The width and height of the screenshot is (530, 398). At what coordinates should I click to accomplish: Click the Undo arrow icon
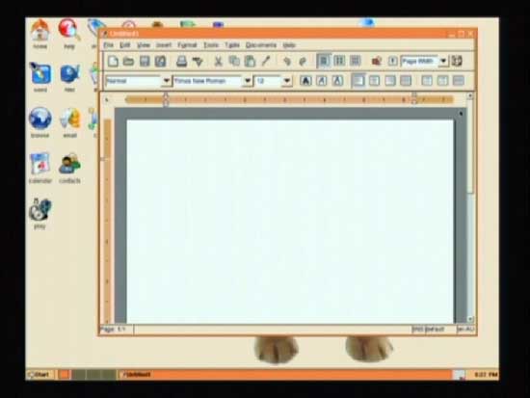(x=287, y=62)
